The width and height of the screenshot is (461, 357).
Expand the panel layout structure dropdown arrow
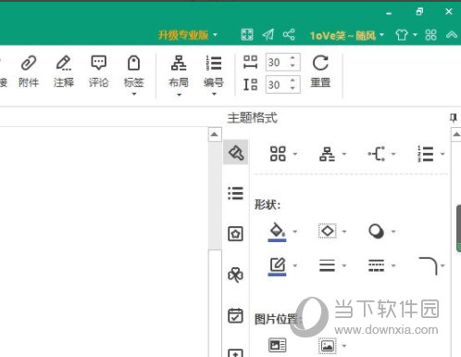tap(344, 154)
